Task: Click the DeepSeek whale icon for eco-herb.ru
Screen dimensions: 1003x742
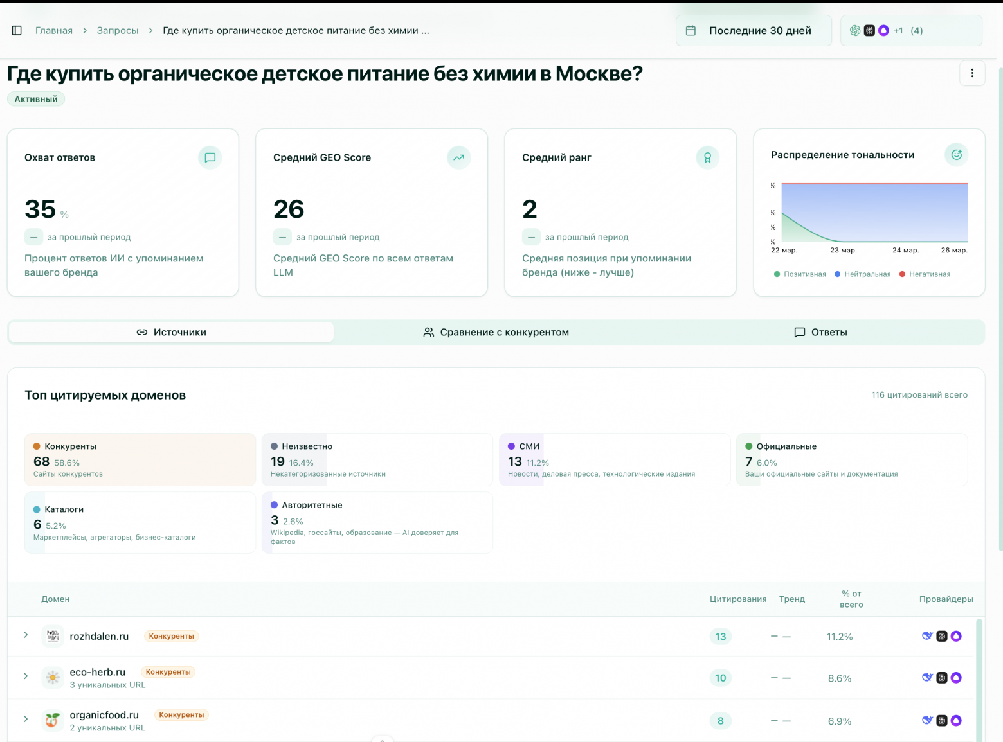Action: (926, 677)
